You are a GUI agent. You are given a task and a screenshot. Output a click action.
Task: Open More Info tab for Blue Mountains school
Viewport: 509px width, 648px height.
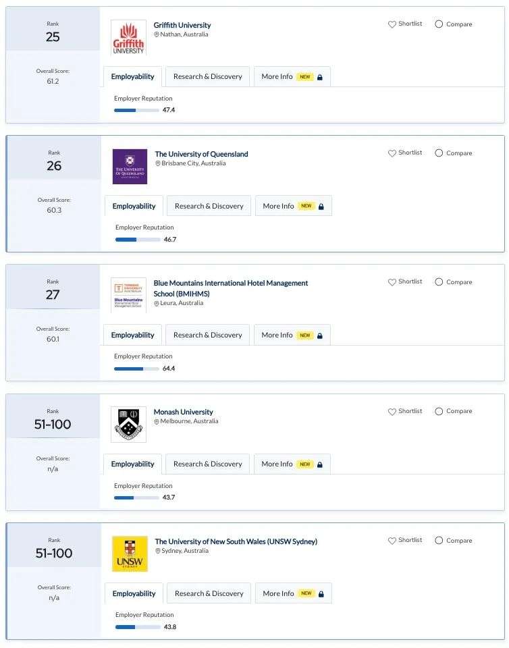click(x=292, y=335)
